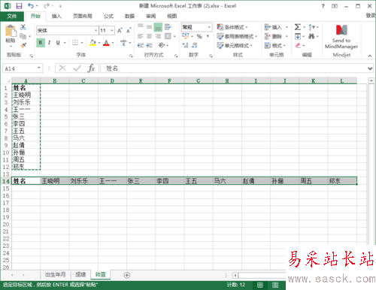Viewport: 376px width, 290px height.
Task: Increase font size with larger A icon
Action: (120, 31)
